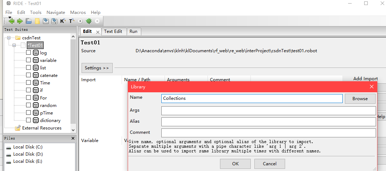
Task: Cancel the Library dialog
Action: (x=270, y=163)
